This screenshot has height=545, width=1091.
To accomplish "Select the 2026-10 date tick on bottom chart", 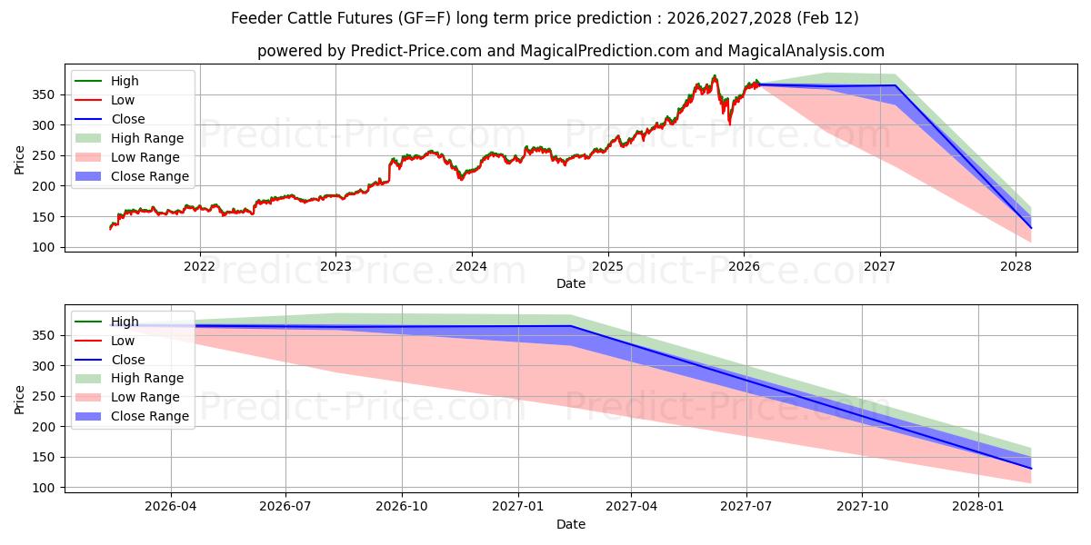I will (x=402, y=507).
